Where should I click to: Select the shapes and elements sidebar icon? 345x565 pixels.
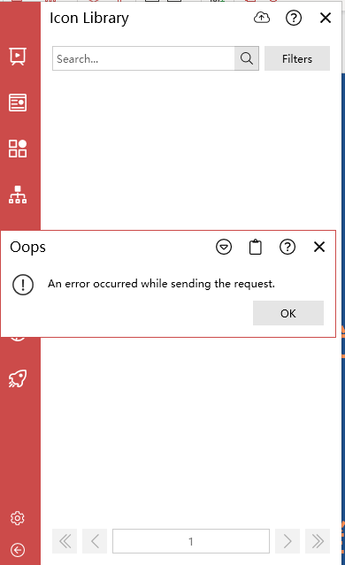pyautogui.click(x=18, y=149)
